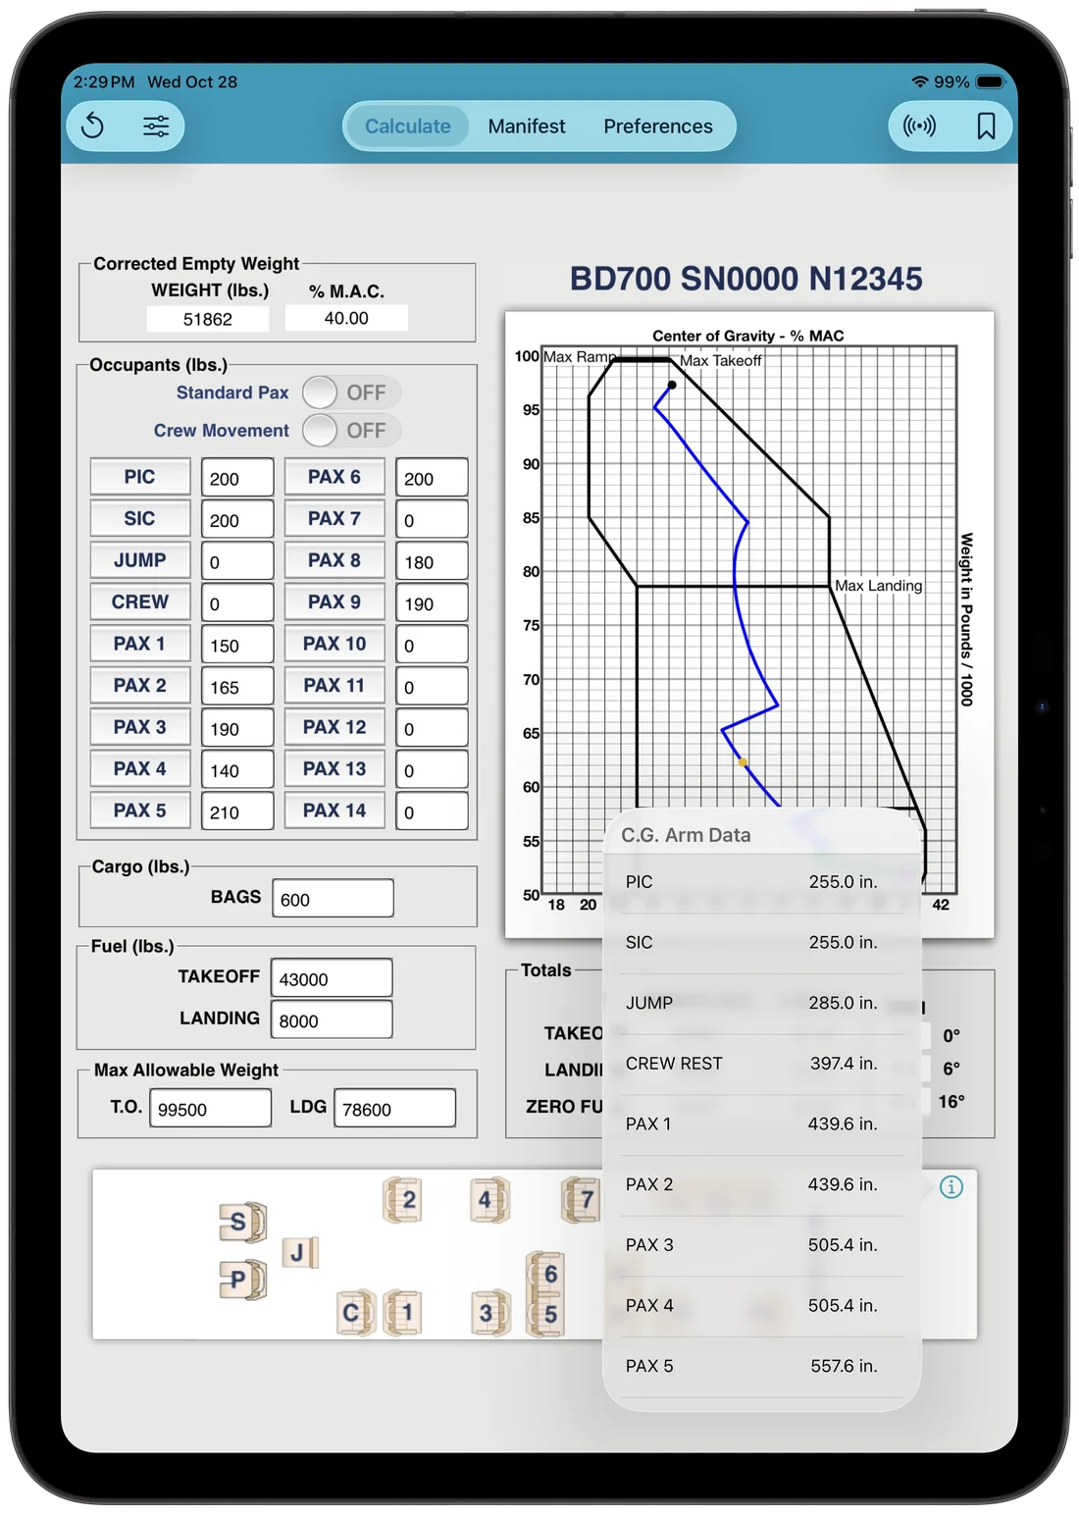Select the C crew seat icon
Viewport: 1079px width, 1516px height.
click(x=355, y=1313)
